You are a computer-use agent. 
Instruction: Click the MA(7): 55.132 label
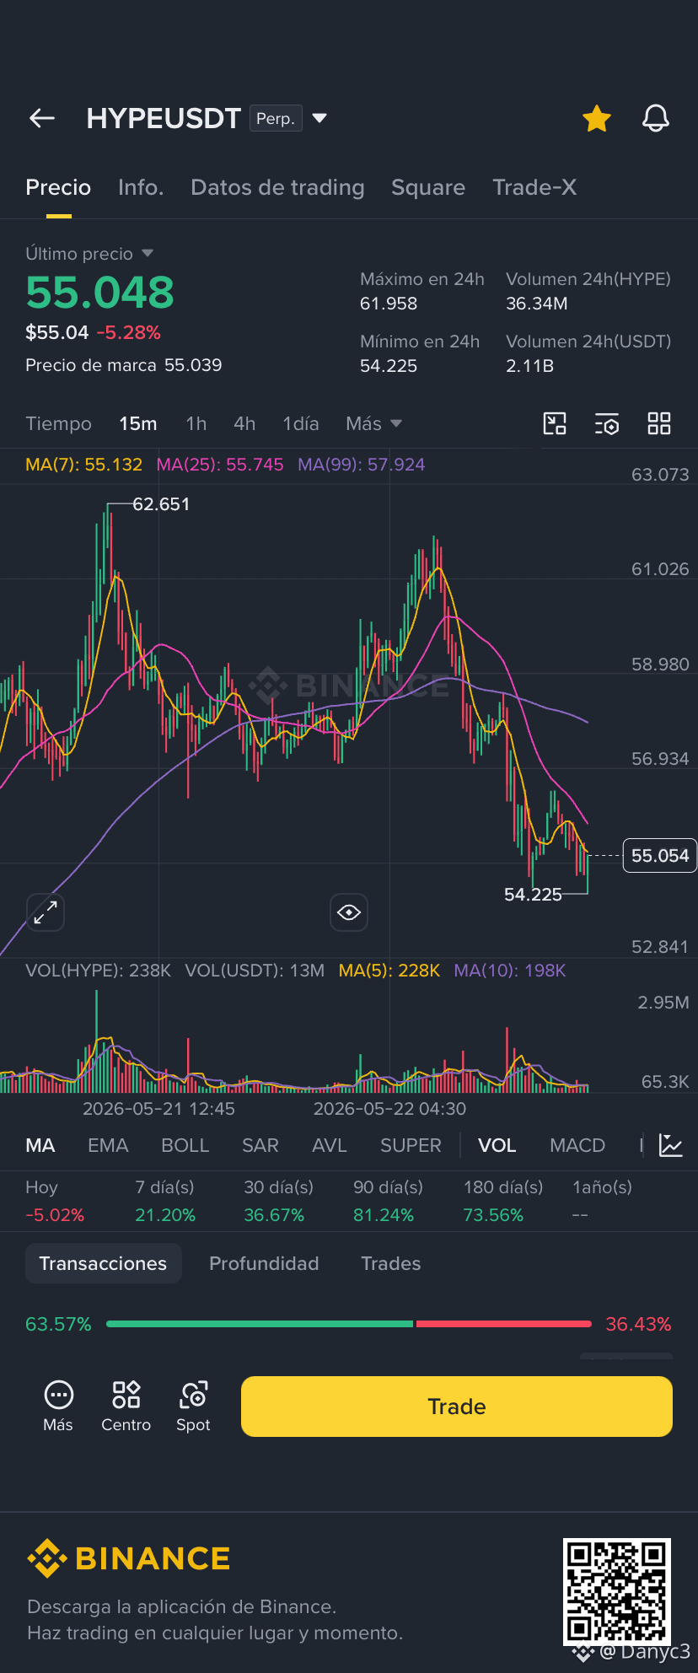coord(84,465)
